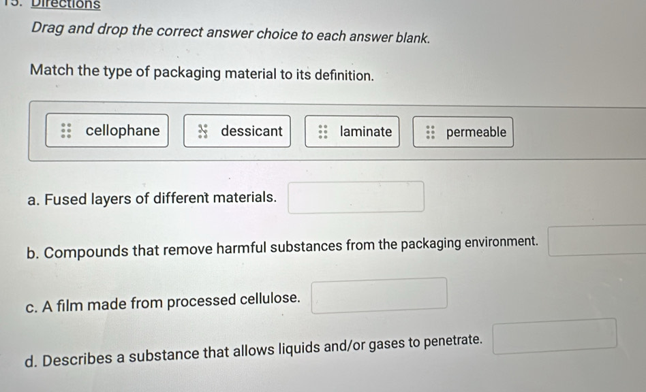This screenshot has width=646, height=392.
Task: Select the word dessicant in the answer choices
Action: coord(251,131)
